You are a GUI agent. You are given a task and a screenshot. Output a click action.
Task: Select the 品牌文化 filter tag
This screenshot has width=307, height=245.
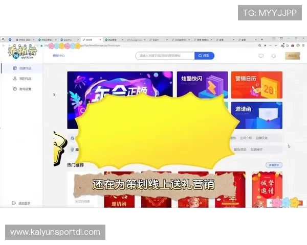[261, 138]
